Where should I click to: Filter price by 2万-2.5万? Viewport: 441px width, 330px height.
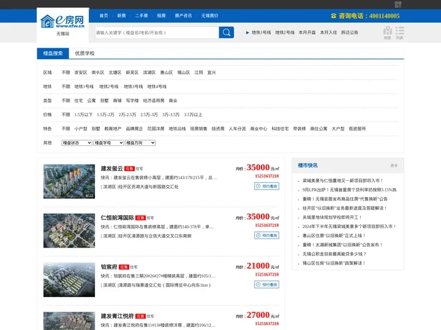point(127,114)
